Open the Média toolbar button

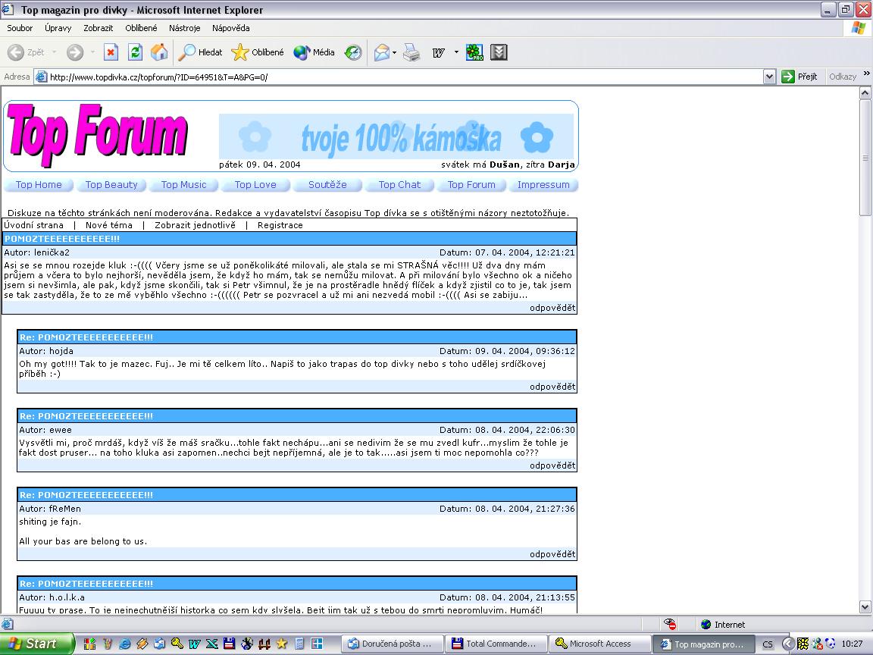[x=314, y=52]
